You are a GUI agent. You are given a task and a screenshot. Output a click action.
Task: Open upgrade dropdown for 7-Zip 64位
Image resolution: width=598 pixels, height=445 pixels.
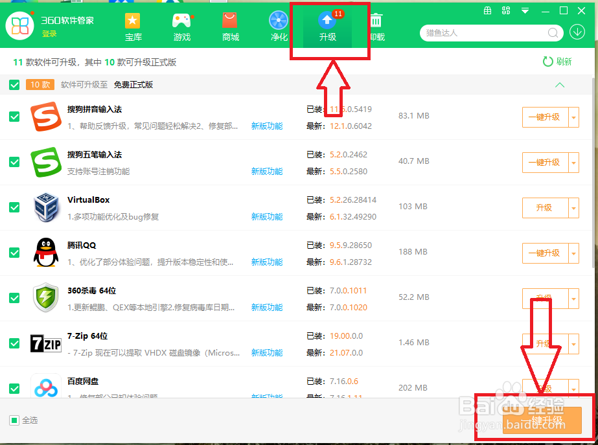click(x=573, y=344)
